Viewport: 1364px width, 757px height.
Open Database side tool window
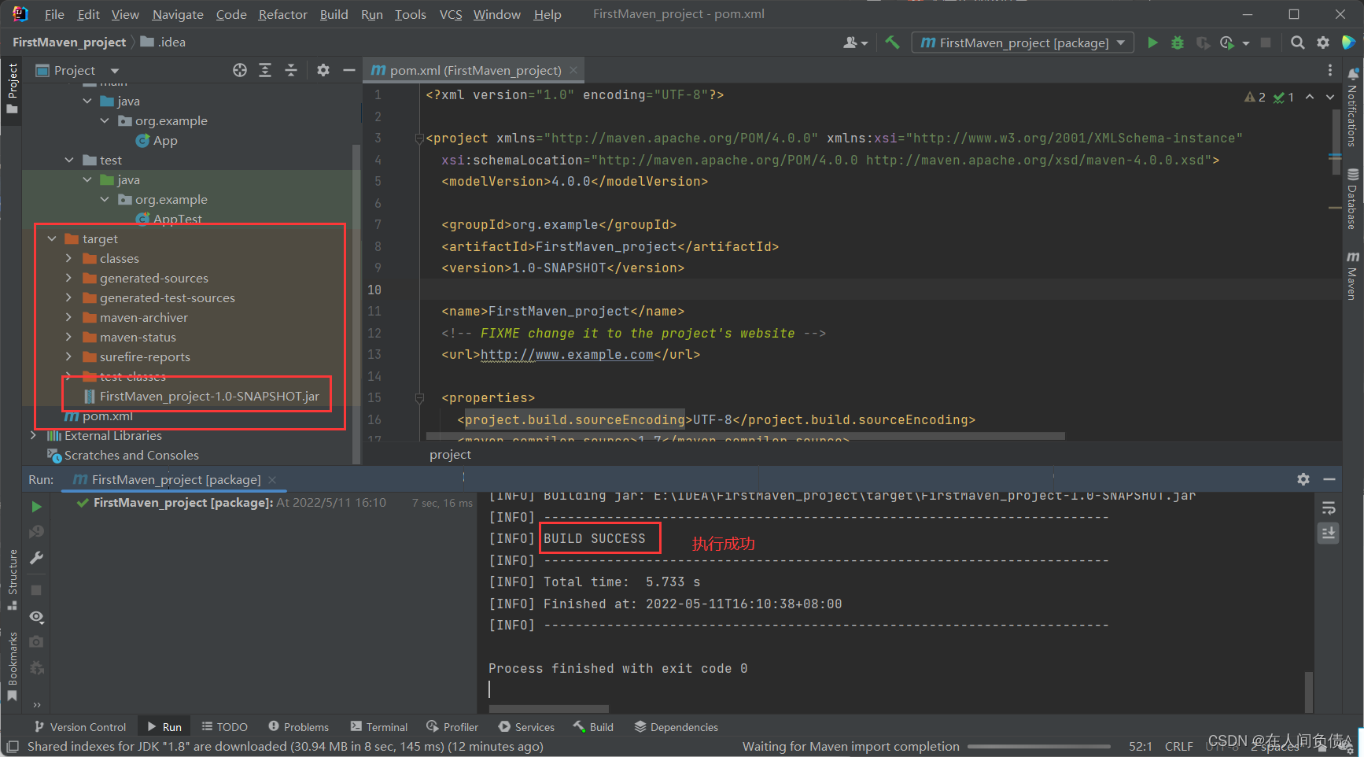coord(1352,198)
